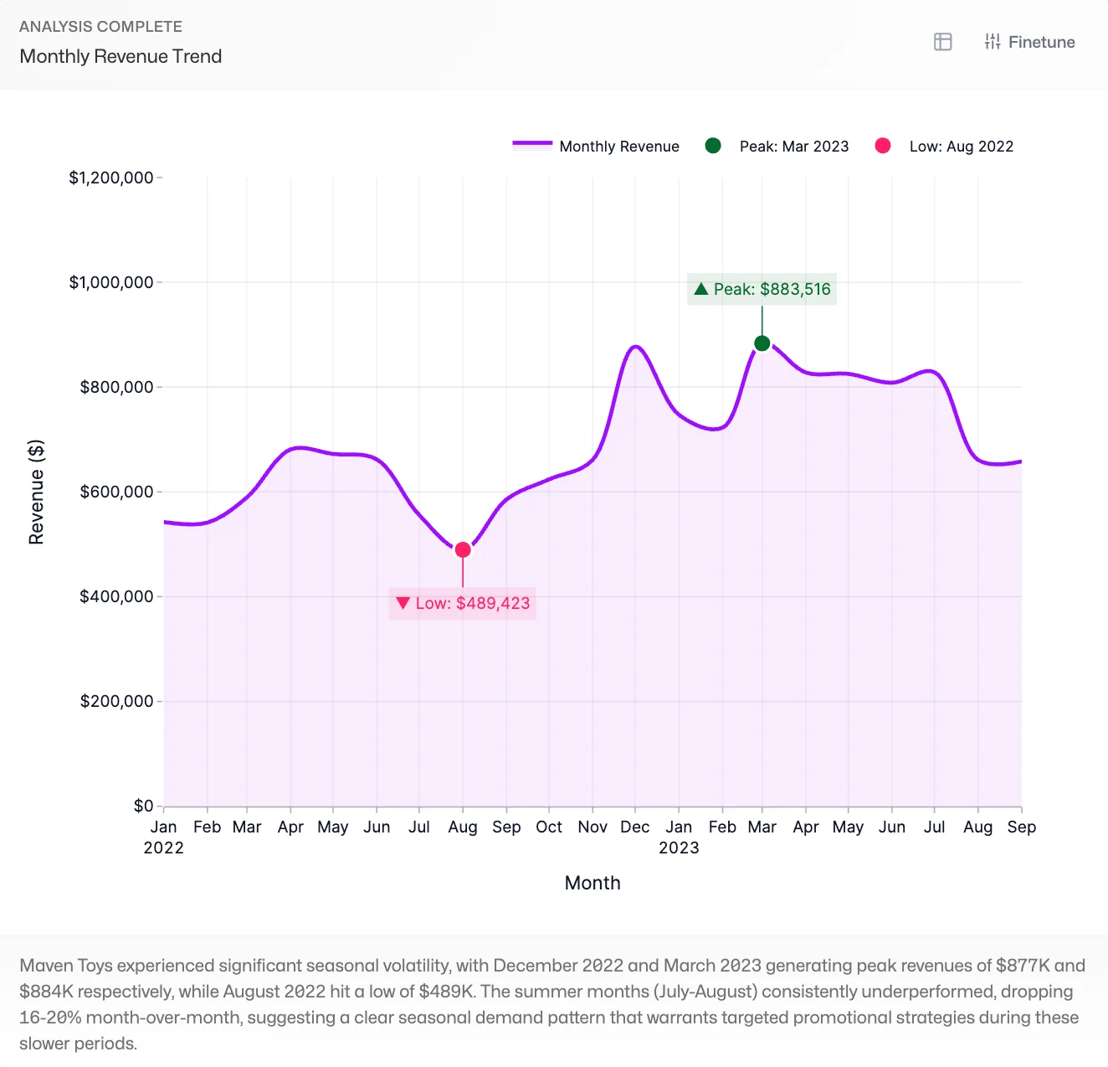Screen dimensions: 1108x1067
Task: Click the pink Low legend dot
Action: click(882, 146)
